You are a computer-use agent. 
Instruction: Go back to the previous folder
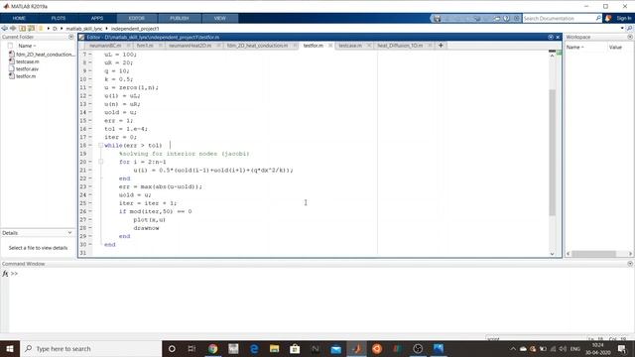click(x=4, y=29)
